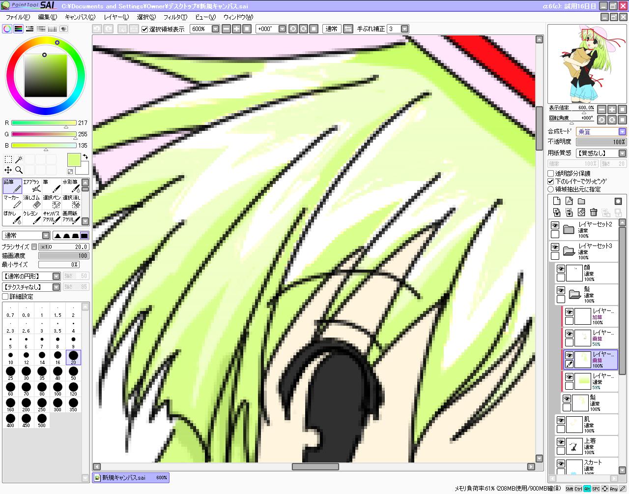Open the 【テクスチャなし】 brush texture dropdown
This screenshot has height=494, width=629.
pos(56,287)
